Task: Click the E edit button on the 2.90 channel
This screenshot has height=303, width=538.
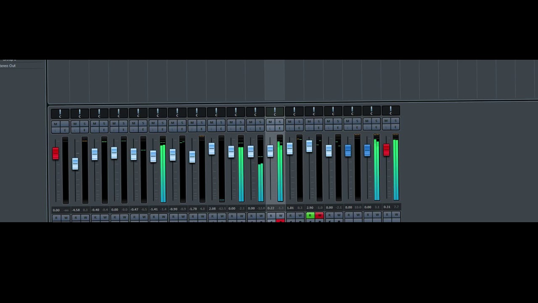Action: pyautogui.click(x=318, y=128)
